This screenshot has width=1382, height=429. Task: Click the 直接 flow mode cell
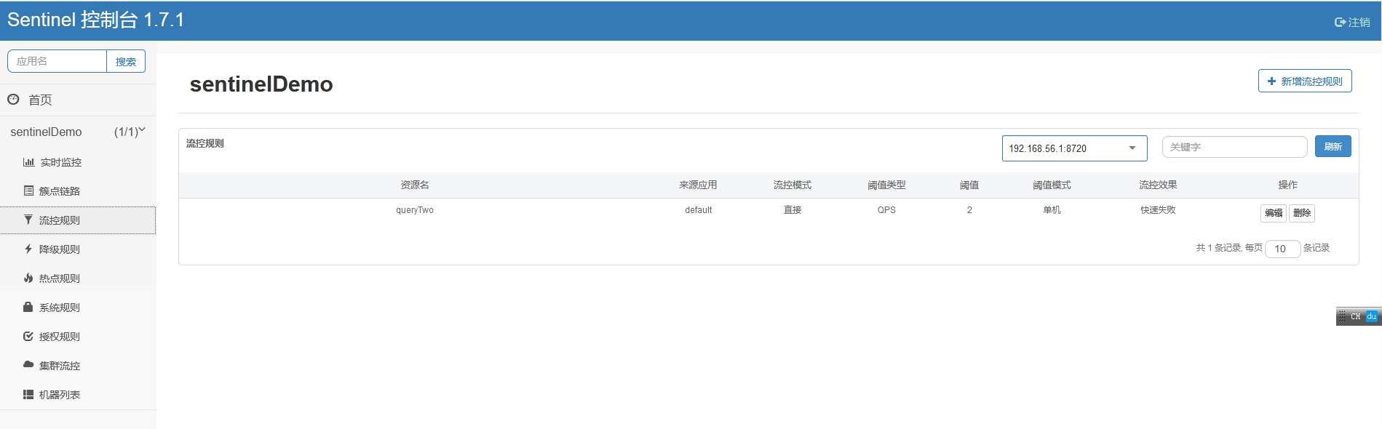pyautogui.click(x=793, y=210)
